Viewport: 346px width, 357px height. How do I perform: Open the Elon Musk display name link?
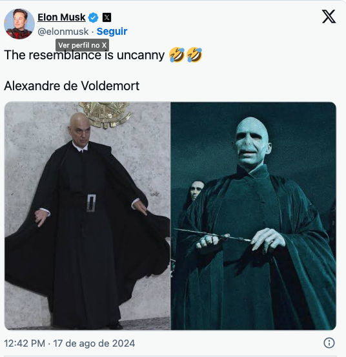click(61, 17)
